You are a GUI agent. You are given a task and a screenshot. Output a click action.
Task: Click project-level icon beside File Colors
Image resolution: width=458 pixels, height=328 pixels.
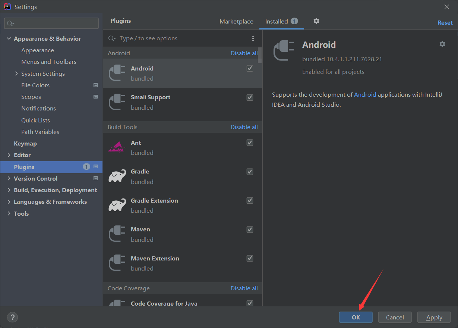(x=95, y=85)
